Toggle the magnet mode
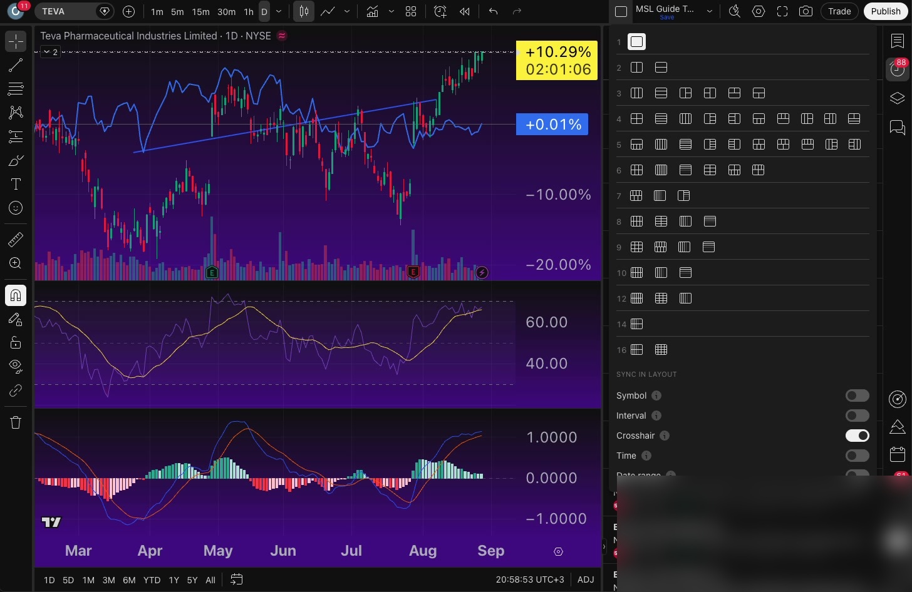The image size is (912, 592). coord(16,295)
